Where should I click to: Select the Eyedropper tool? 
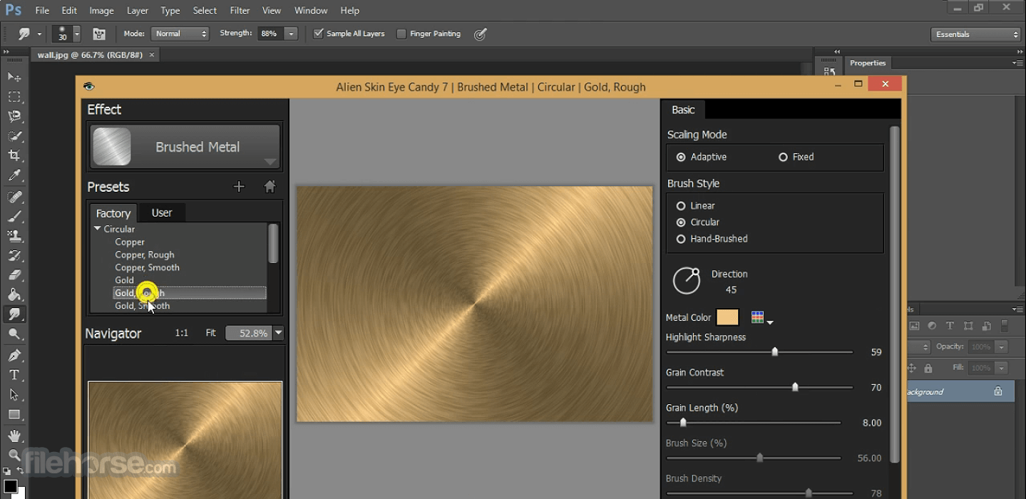(x=14, y=175)
